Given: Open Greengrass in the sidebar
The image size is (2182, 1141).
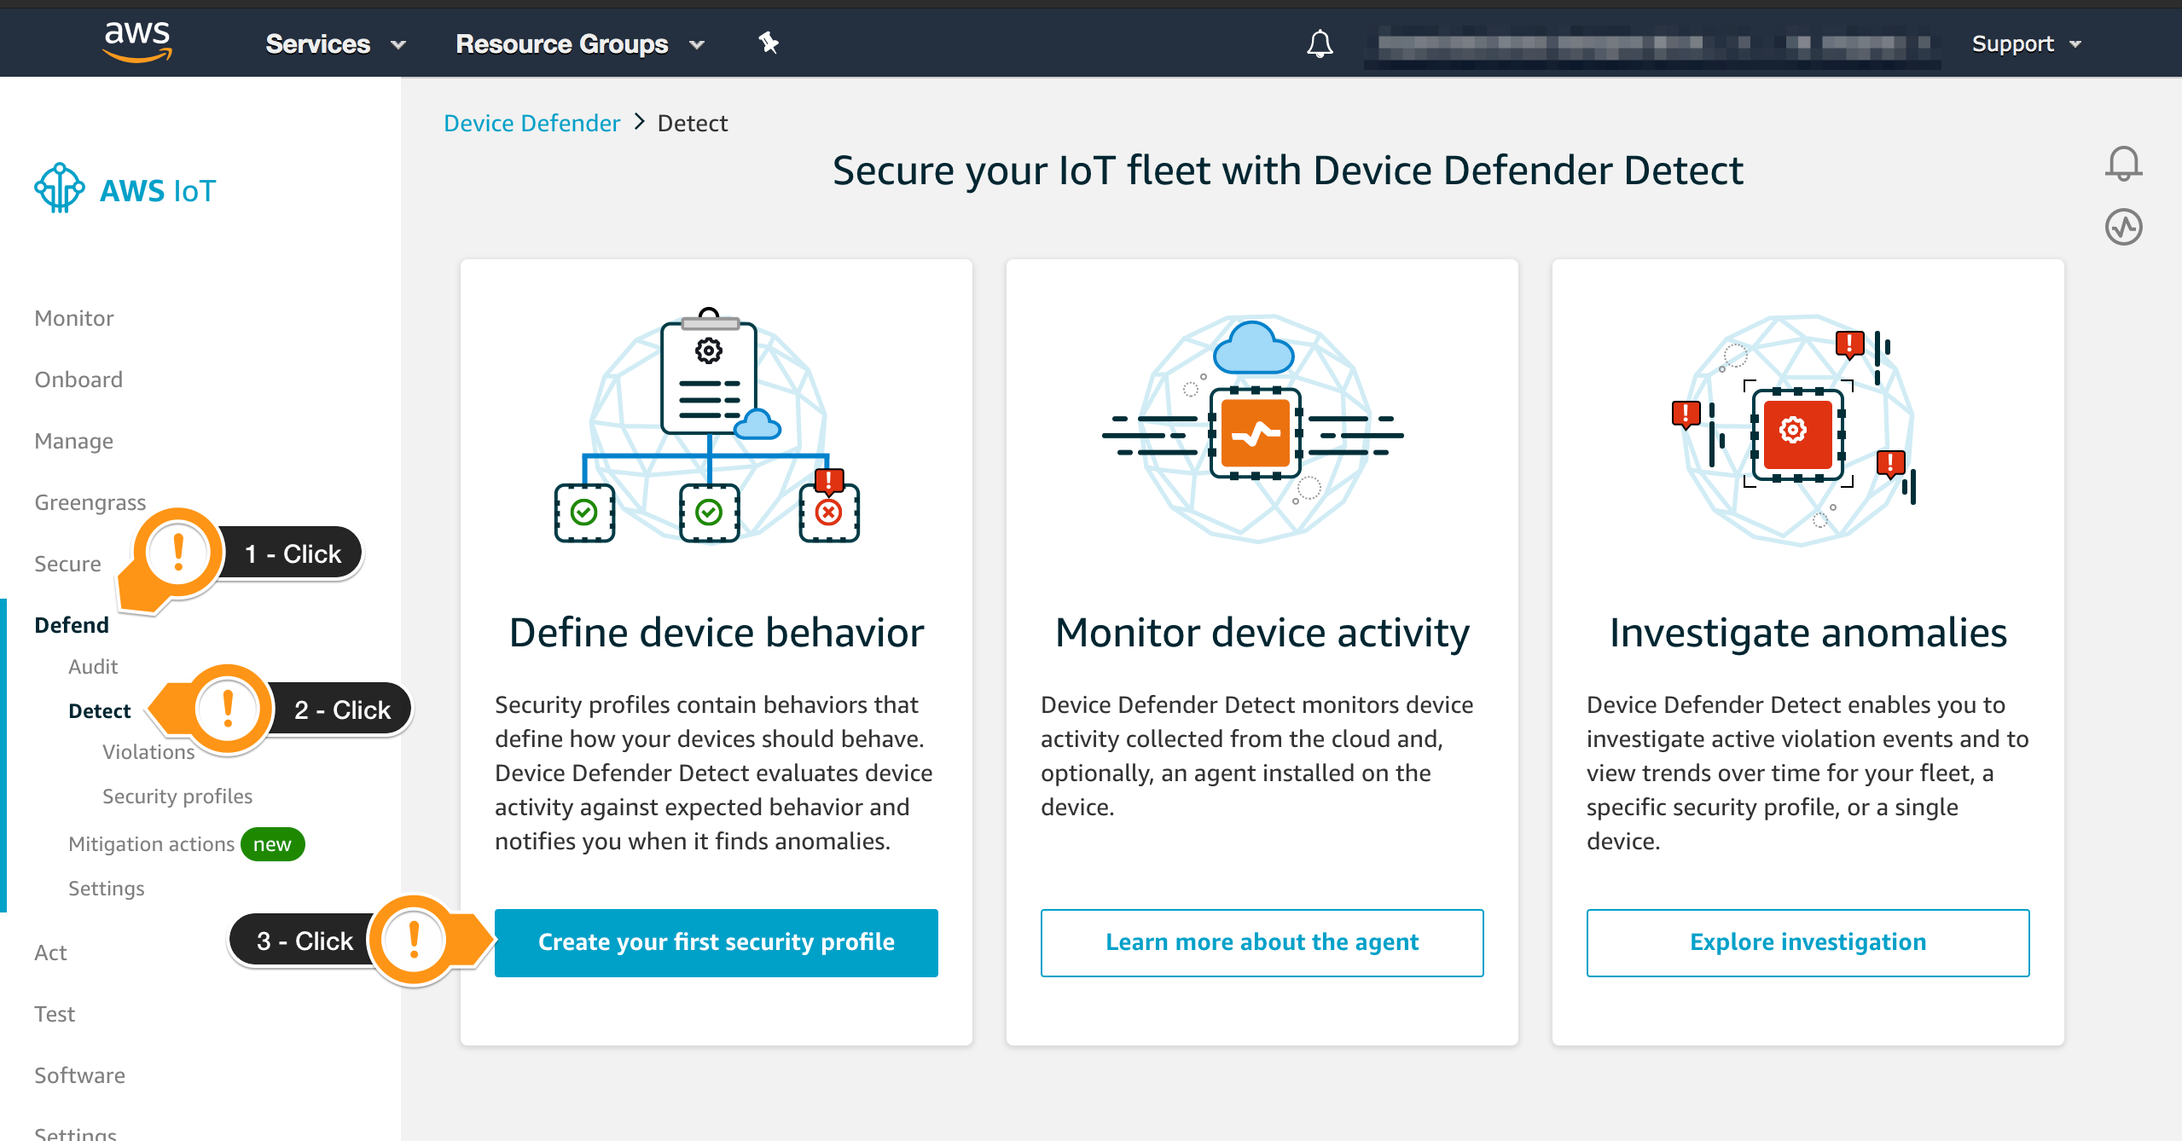Looking at the screenshot, I should 90,502.
